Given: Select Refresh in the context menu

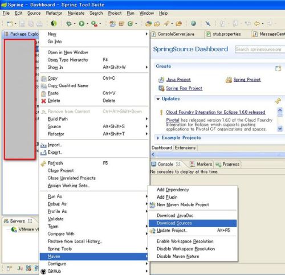Looking at the screenshot, I should coord(94,163).
